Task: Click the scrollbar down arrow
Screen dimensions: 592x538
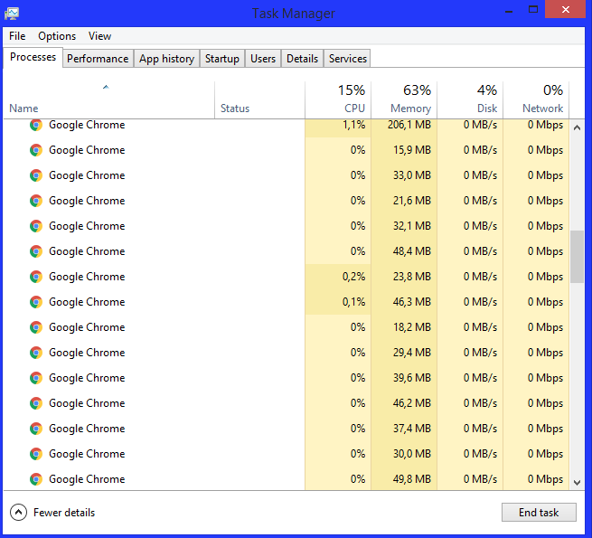Action: coord(577,483)
